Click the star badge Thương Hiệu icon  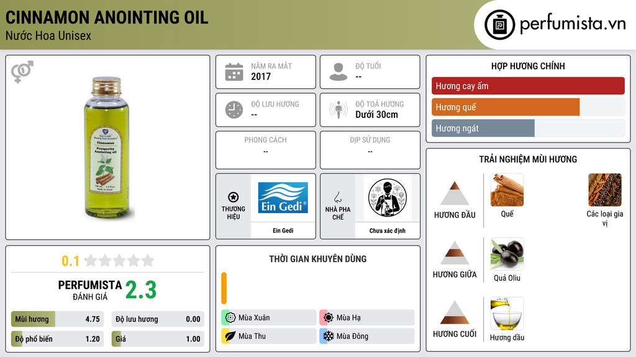(x=234, y=197)
